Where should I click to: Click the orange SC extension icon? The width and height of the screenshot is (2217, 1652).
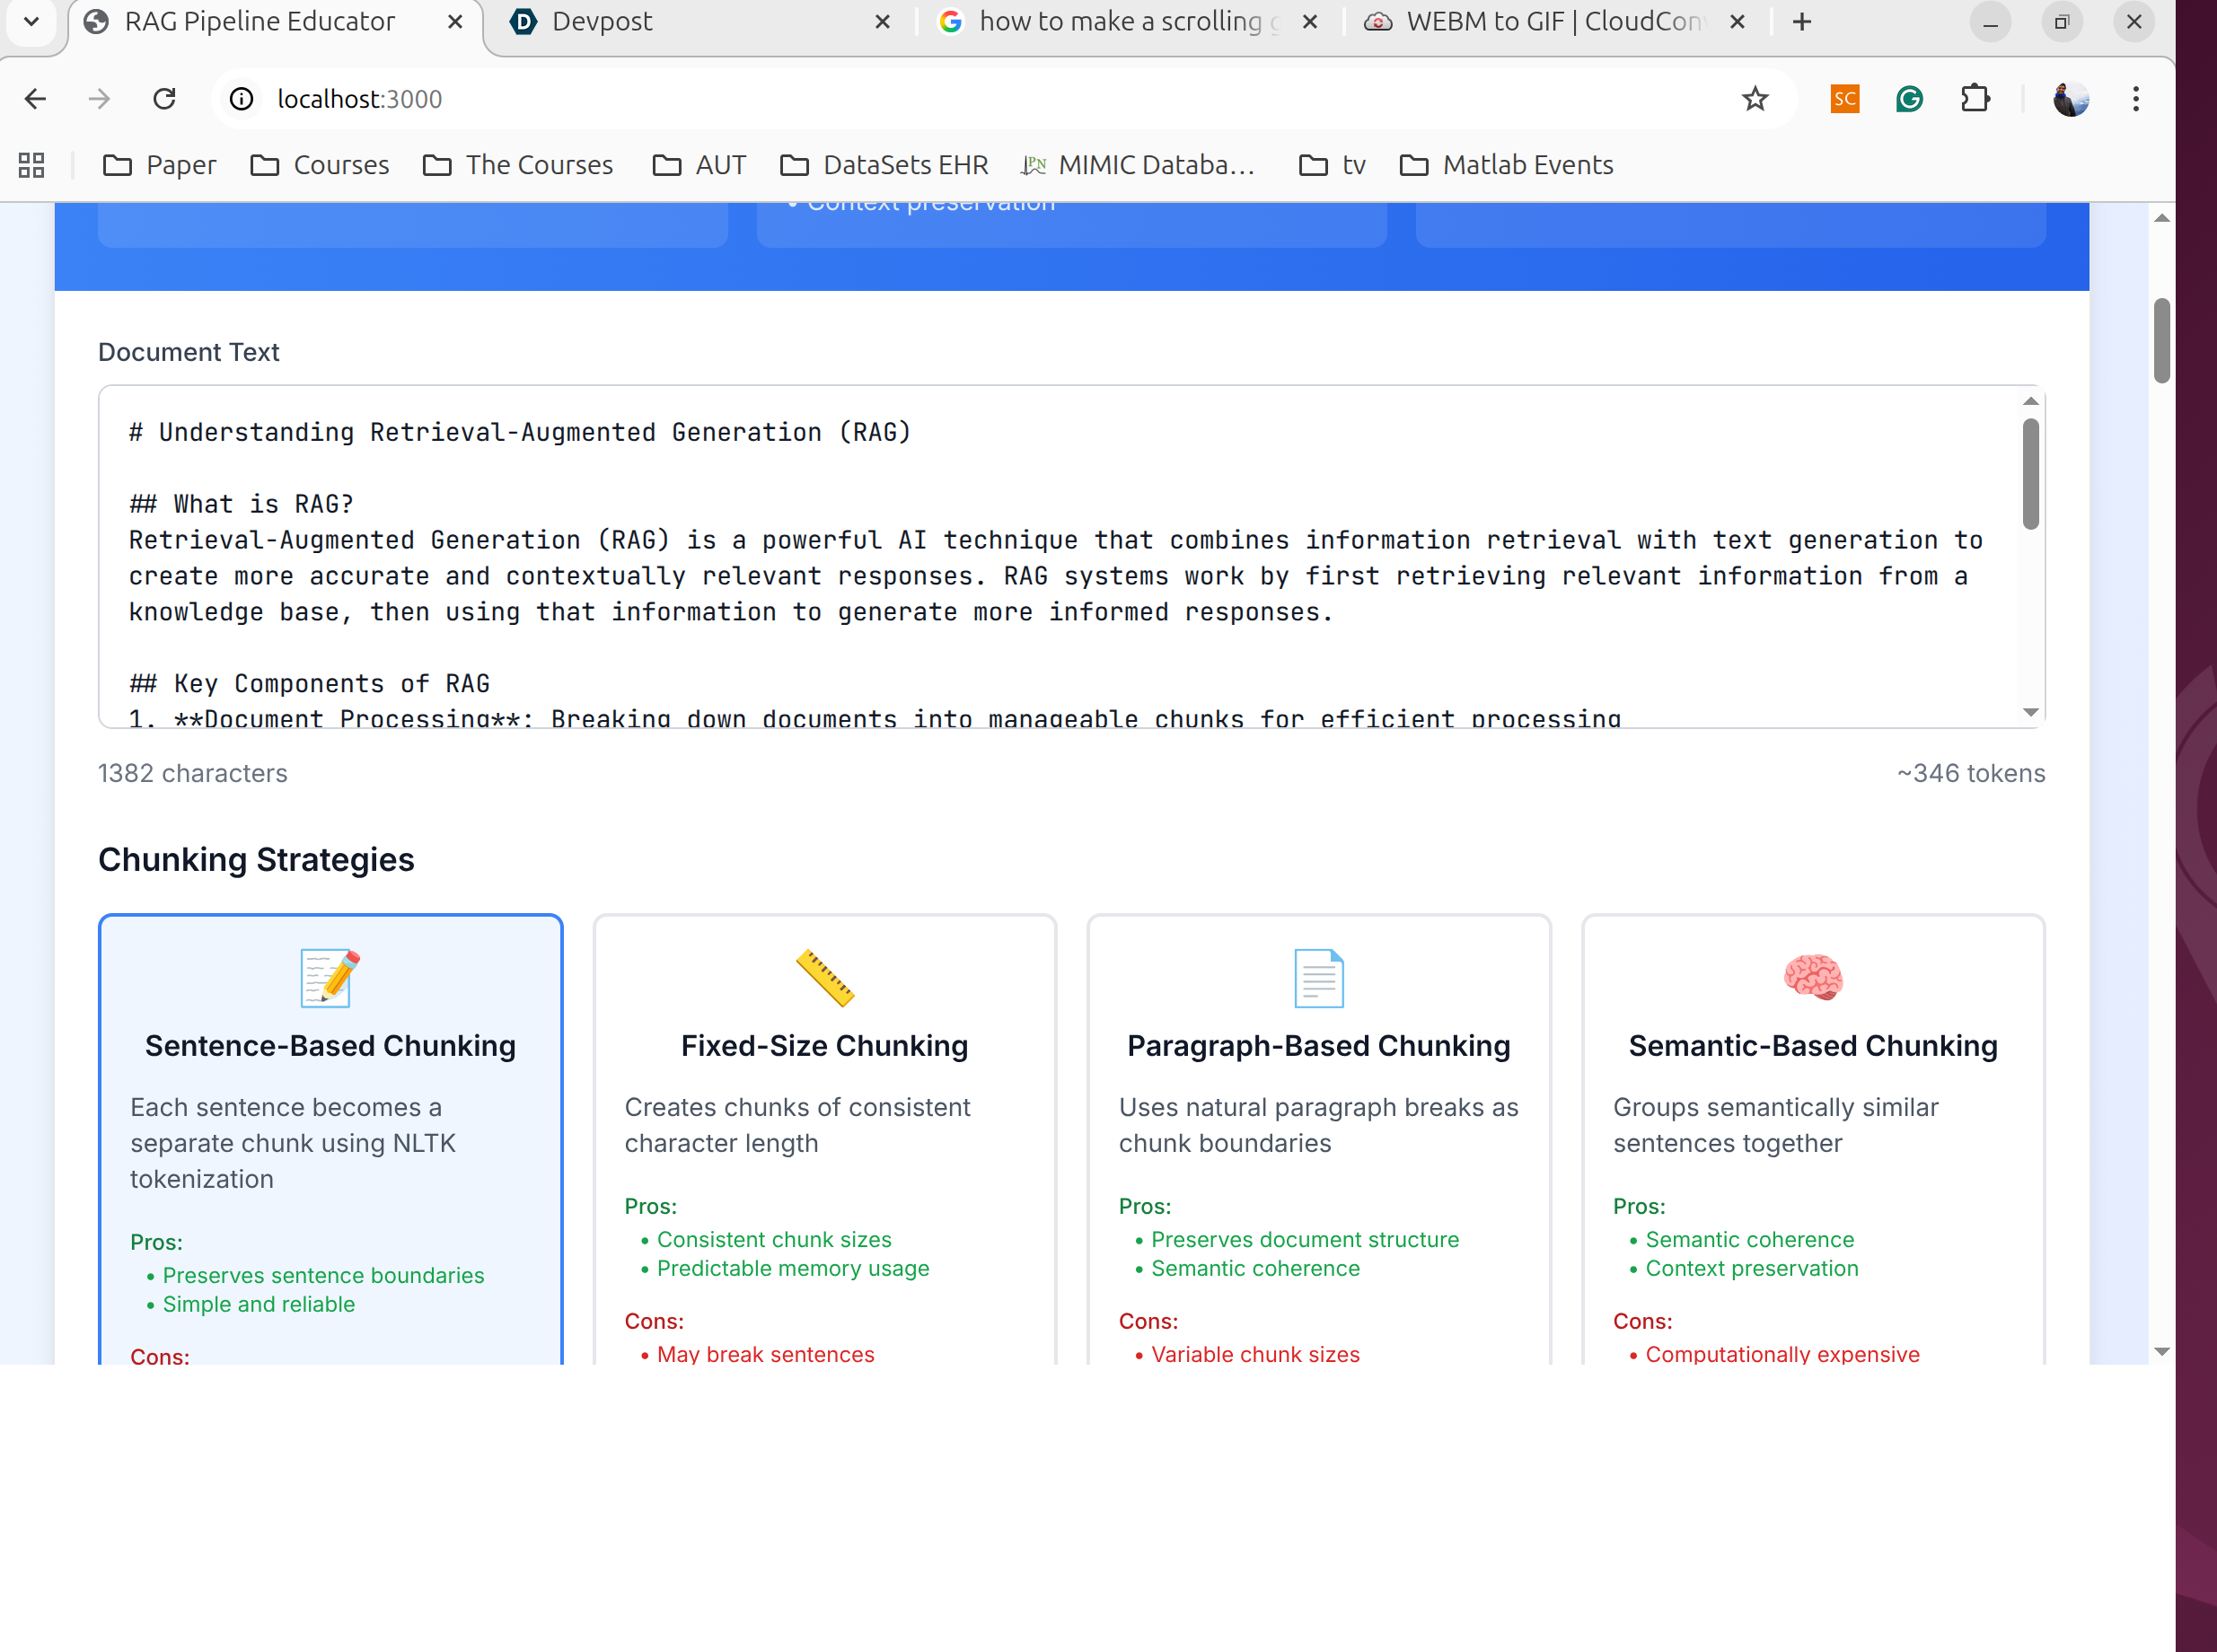tap(1844, 99)
